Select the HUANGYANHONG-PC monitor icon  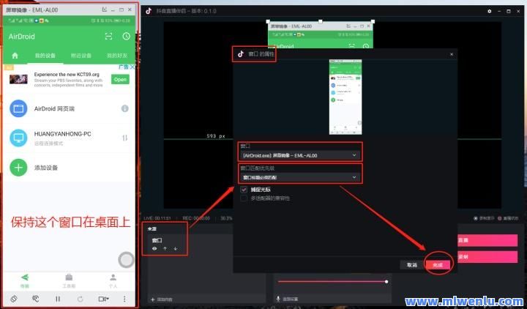pos(18,138)
